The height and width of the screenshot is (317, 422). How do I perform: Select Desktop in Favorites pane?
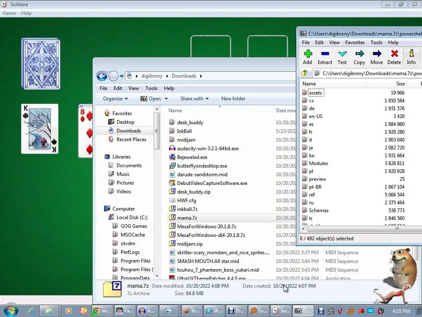click(125, 122)
